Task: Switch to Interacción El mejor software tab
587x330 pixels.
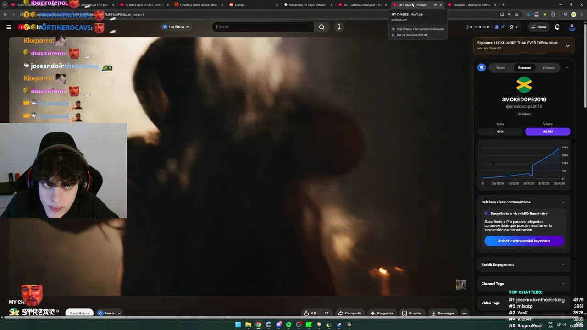Action: [x=308, y=5]
